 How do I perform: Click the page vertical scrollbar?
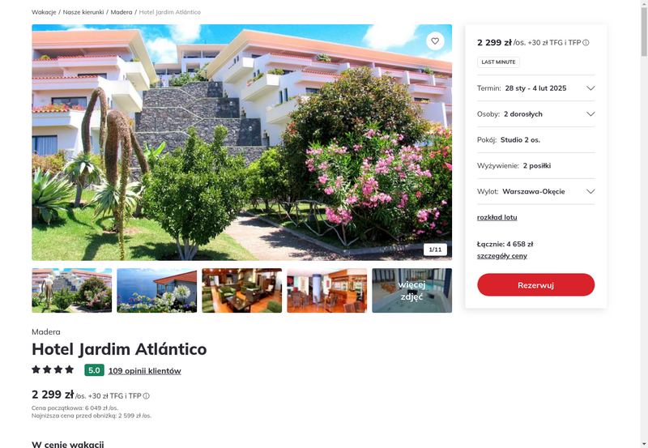644,224
